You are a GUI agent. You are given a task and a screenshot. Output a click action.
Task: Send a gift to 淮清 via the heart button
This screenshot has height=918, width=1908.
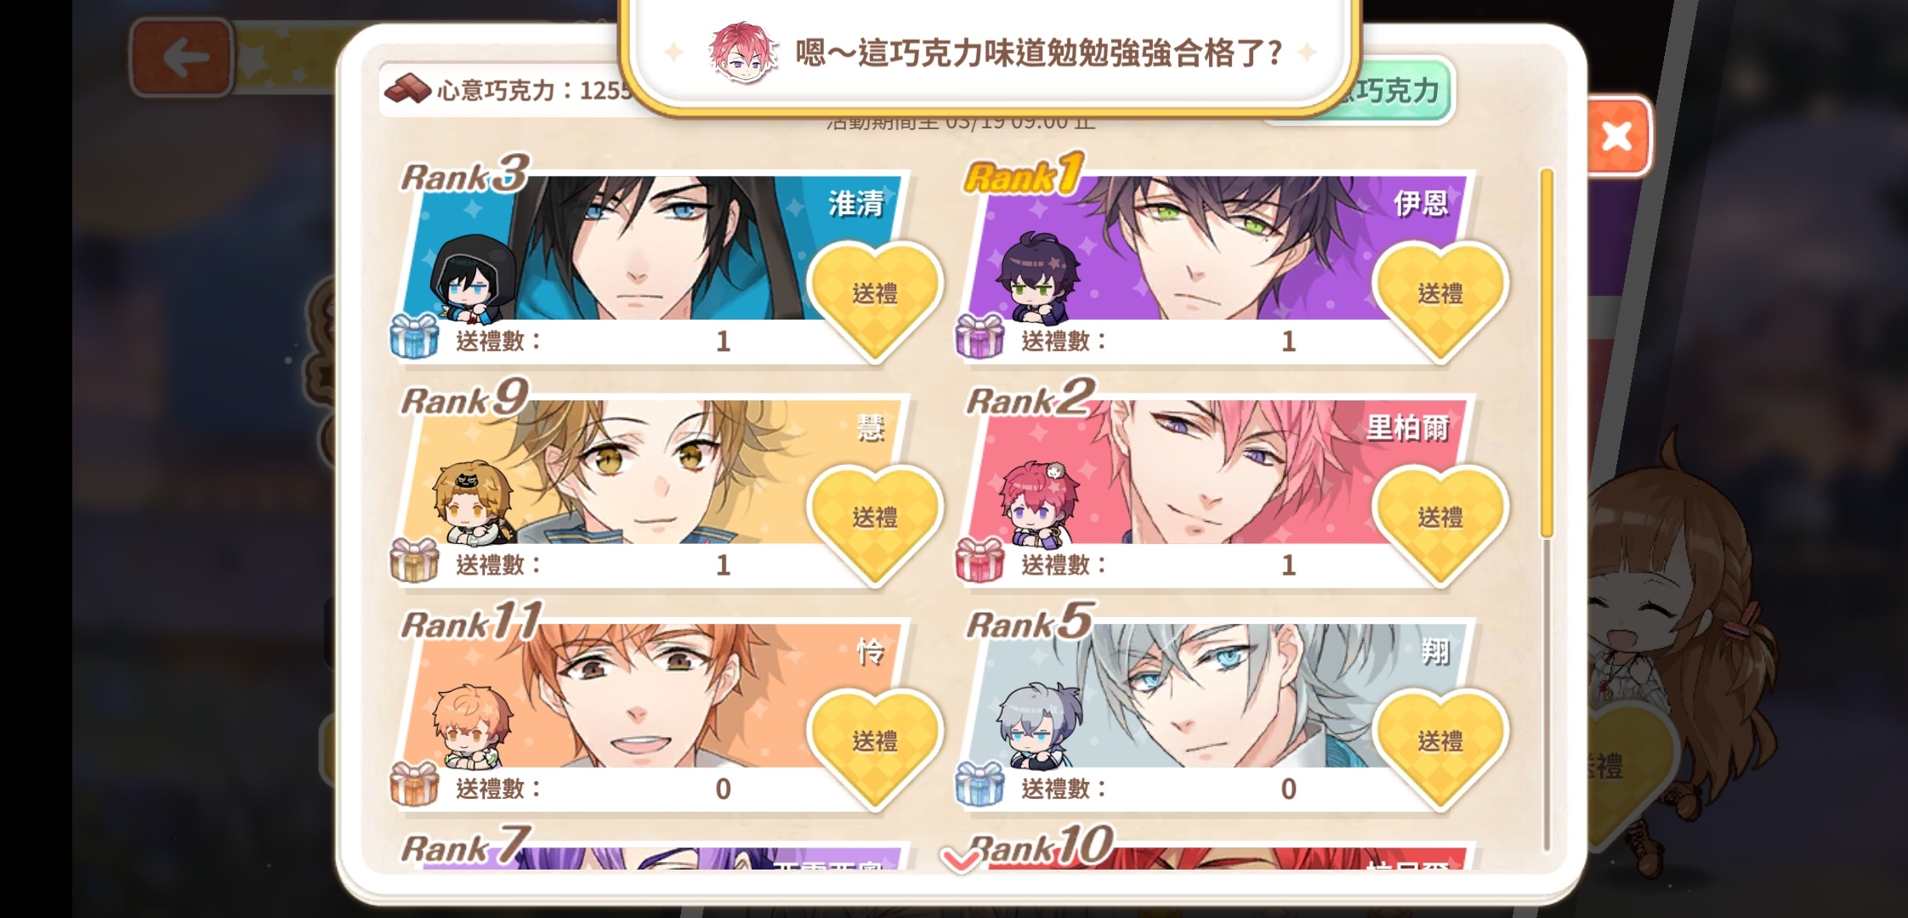tap(875, 298)
